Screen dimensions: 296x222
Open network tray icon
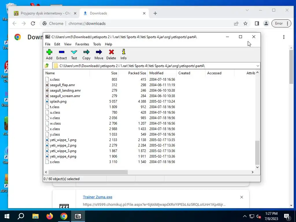point(252,216)
